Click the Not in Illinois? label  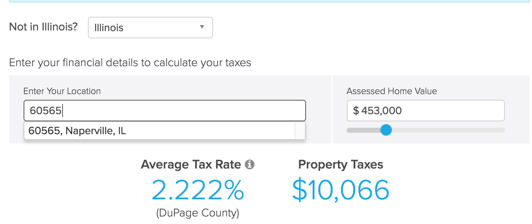click(43, 26)
